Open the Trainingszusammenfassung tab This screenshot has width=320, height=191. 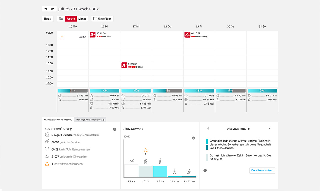point(90,119)
